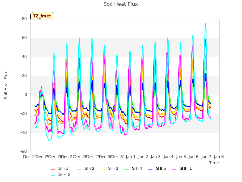The image size is (242, 182).
Task: Click the 40 y-axis tick label
Action: click(24, 57)
